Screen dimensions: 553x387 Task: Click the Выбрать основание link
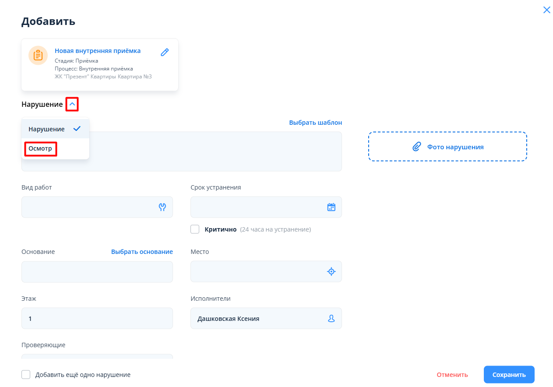point(142,252)
